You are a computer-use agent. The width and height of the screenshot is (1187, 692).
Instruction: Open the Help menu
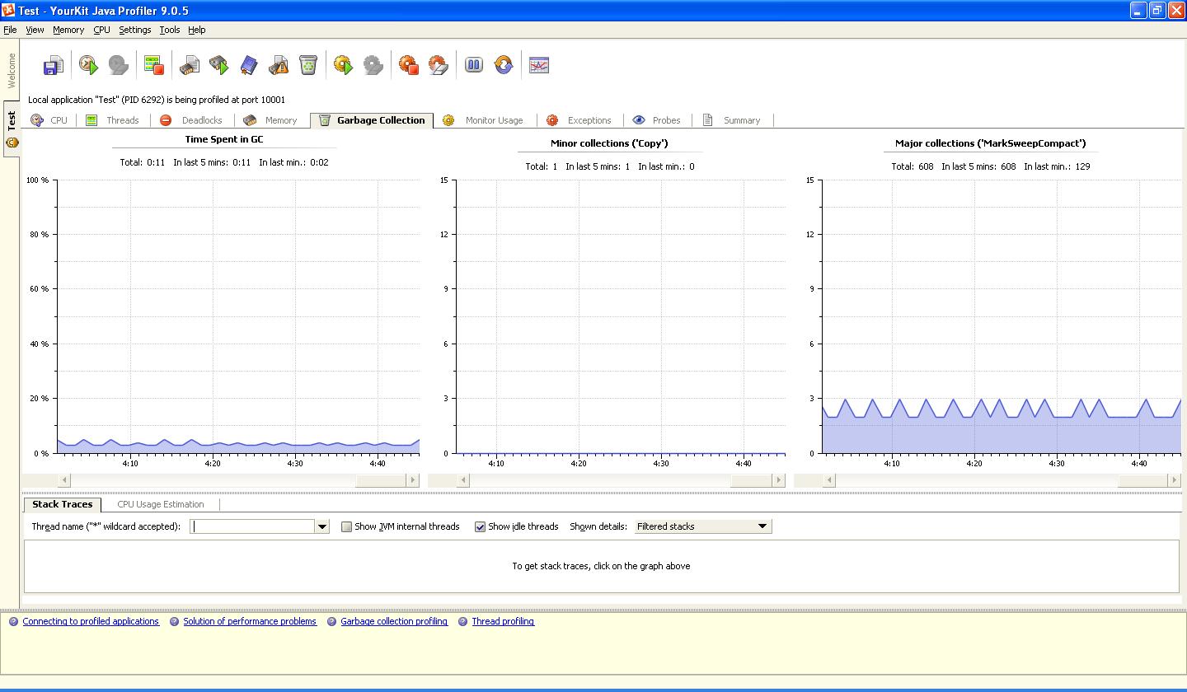point(196,30)
